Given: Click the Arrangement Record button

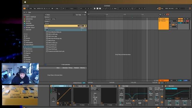Looking at the screenshot, I should tap(100, 8).
